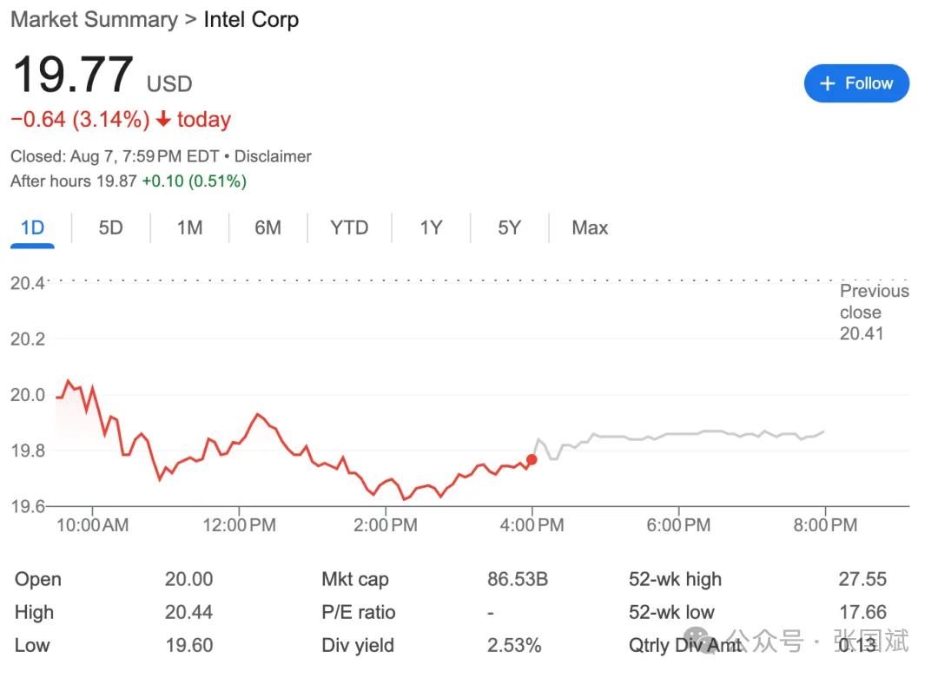Show the 6M price history

pyautogui.click(x=268, y=228)
